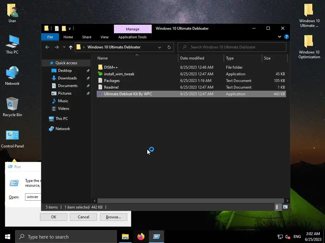Open the File menu tab
This screenshot has width=325, height=243.
pyautogui.click(x=50, y=37)
